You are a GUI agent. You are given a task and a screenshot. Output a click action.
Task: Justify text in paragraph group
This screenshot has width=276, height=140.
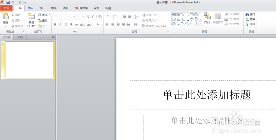click(x=123, y=24)
